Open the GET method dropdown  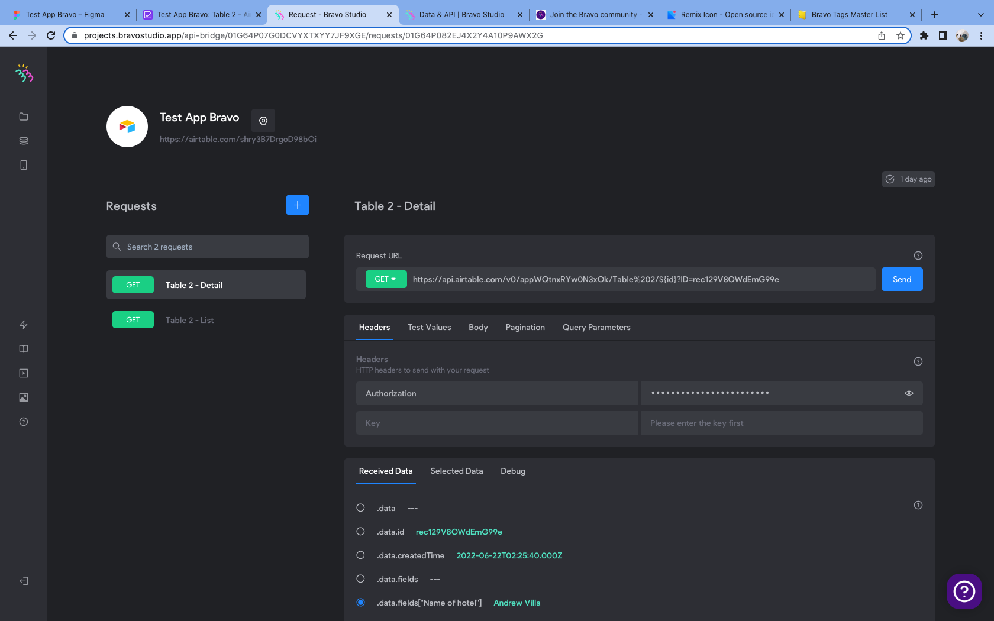pos(386,279)
